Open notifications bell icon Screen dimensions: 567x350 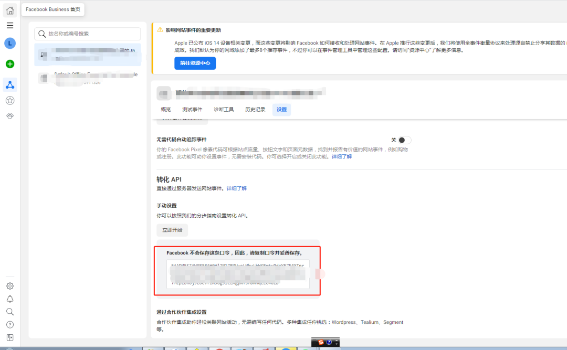(x=10, y=299)
